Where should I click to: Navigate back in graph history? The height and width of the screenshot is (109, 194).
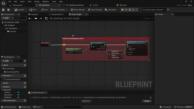coord(36,18)
